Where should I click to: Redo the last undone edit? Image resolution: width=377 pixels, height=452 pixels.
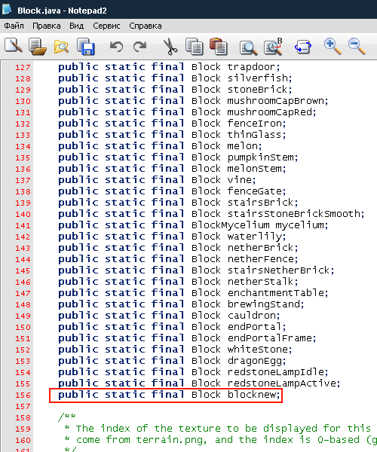140,46
